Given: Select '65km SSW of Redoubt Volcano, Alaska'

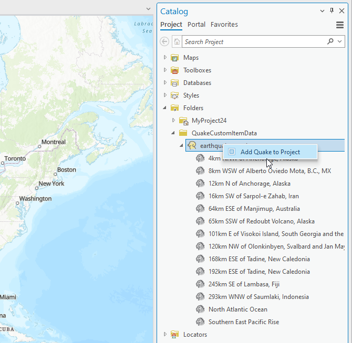Looking at the screenshot, I should point(261,221).
